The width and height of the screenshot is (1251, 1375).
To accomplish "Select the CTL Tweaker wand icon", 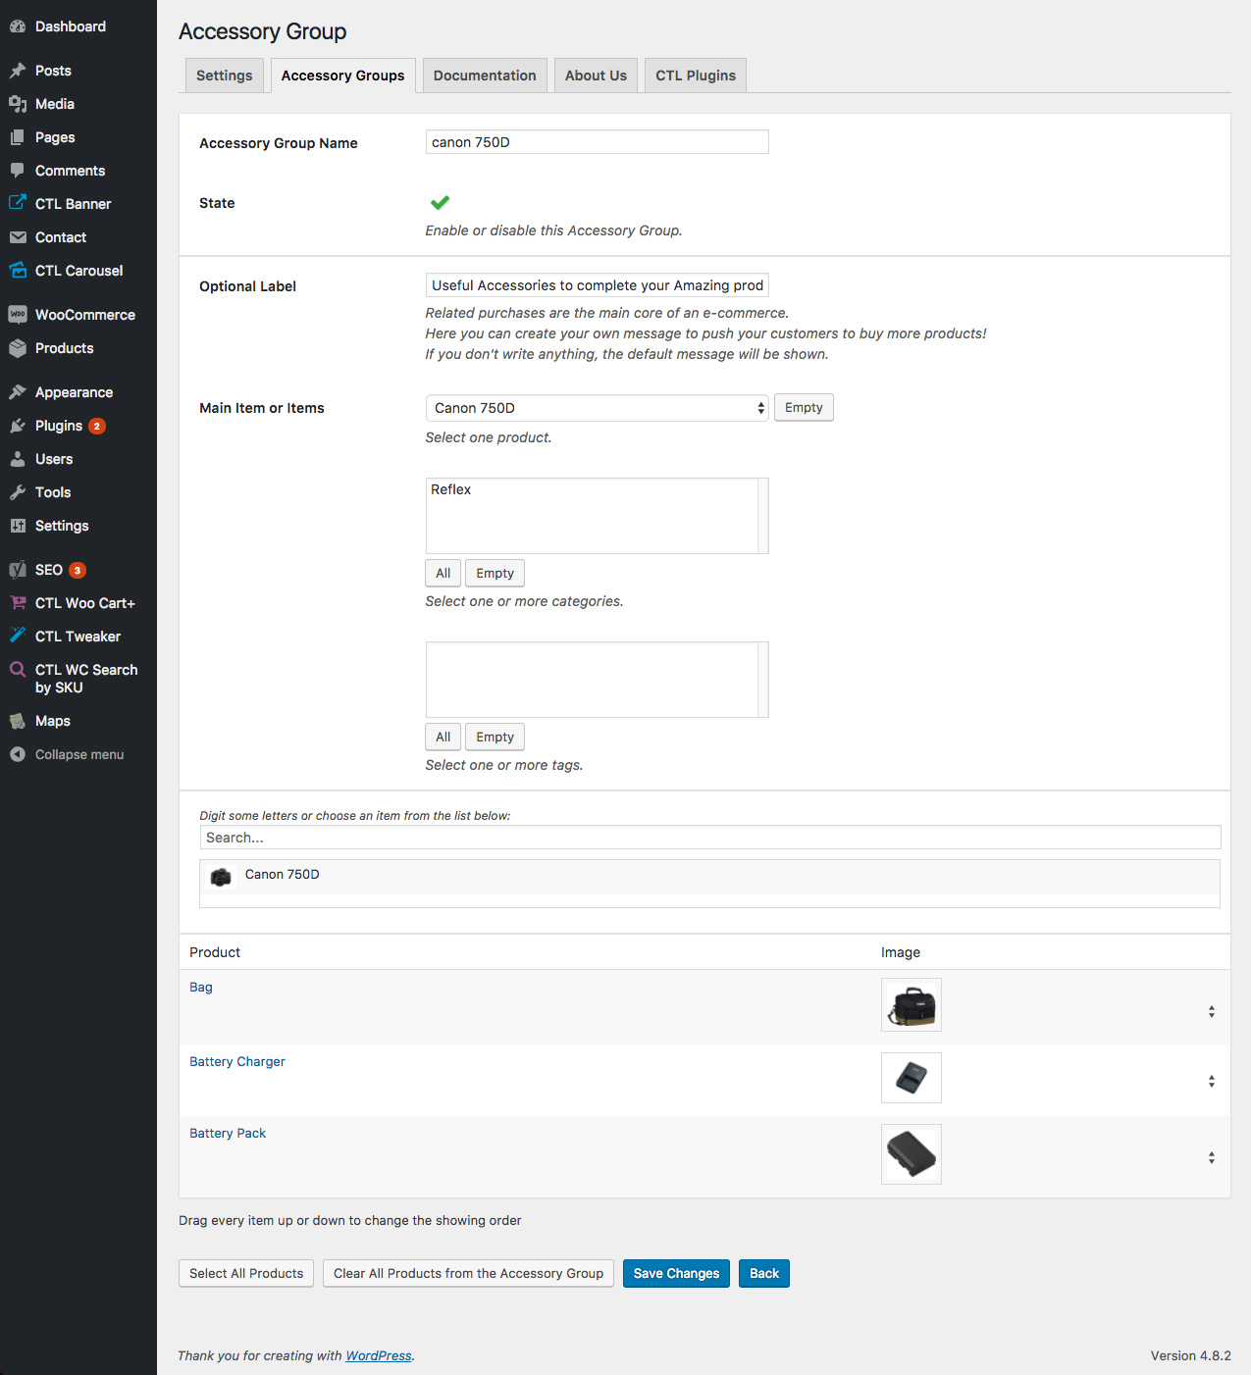I will coord(18,636).
